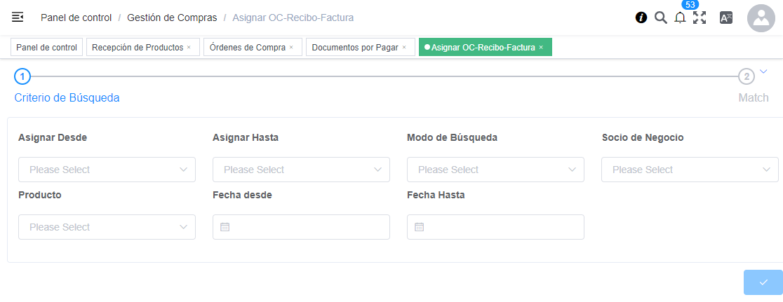Open notifications bell icon

click(x=680, y=18)
